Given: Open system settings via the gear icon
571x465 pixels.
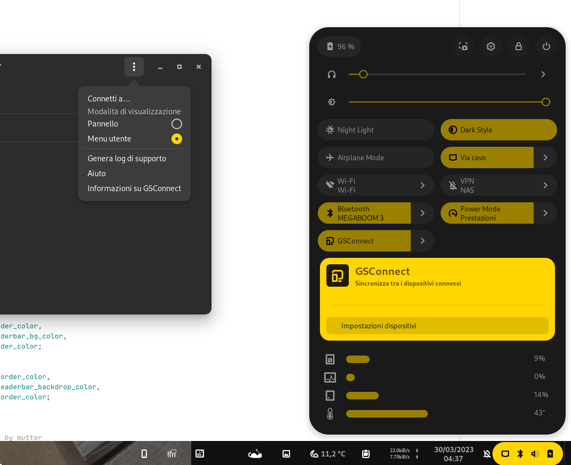Looking at the screenshot, I should pos(490,46).
